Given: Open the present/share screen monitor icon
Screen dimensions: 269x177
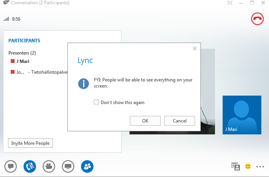Looking at the screenshot, I should pos(68,167).
